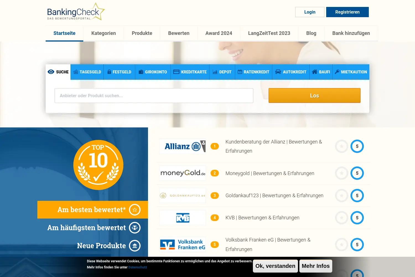The image size is (415, 277).
Task: Click the Festgeld lock icon
Action: 109,72
